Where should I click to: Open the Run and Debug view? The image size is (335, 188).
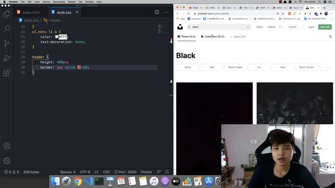pyautogui.click(x=7, y=58)
